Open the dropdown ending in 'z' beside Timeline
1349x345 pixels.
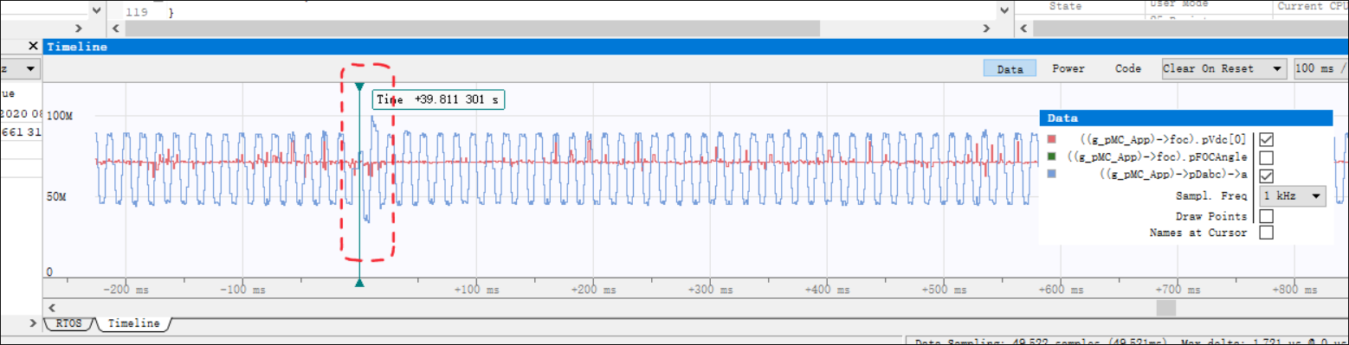(20, 68)
